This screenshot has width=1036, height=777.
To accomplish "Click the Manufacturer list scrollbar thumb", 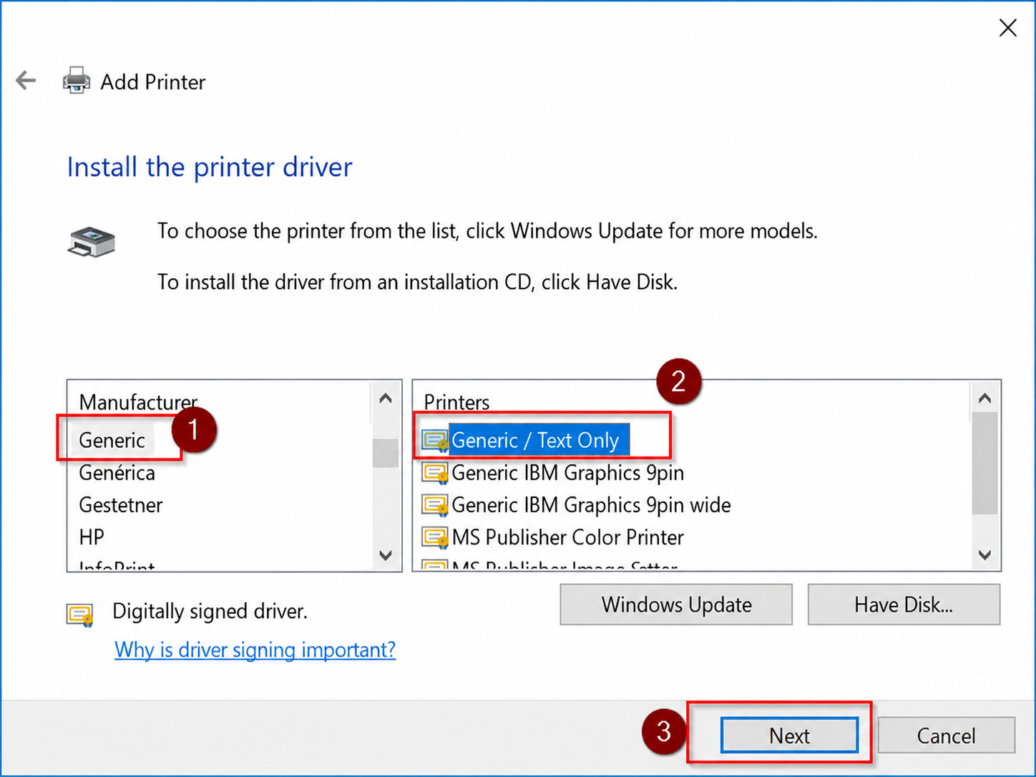I will click(386, 453).
